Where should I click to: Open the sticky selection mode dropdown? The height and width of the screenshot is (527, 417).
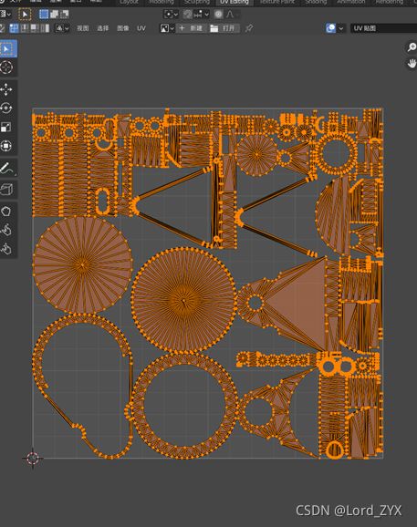(62, 28)
